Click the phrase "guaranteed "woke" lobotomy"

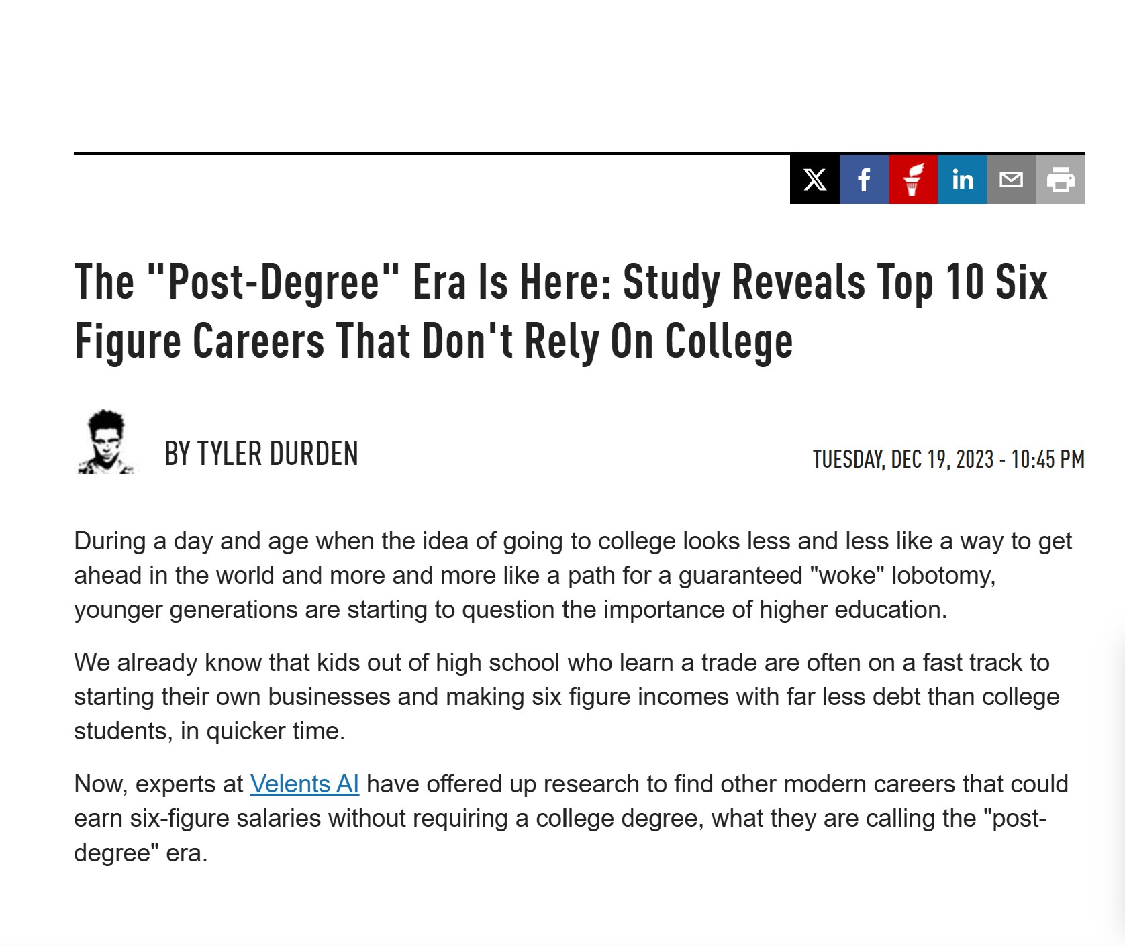point(836,576)
